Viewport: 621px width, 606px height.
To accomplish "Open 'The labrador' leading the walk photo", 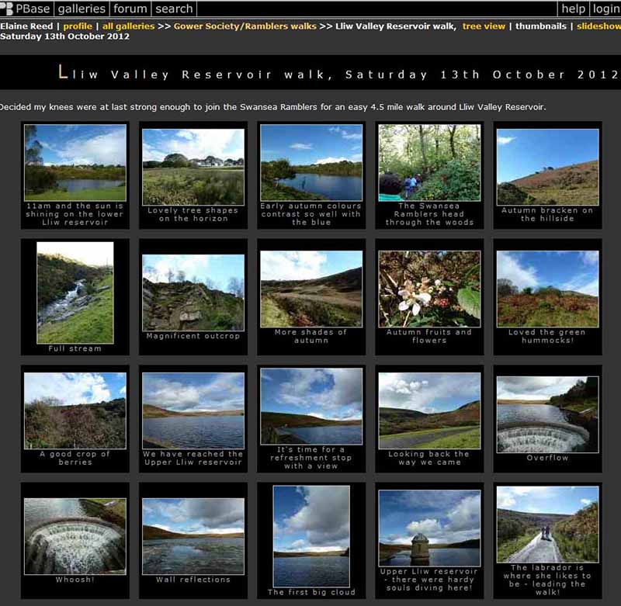I will pyautogui.click(x=548, y=524).
